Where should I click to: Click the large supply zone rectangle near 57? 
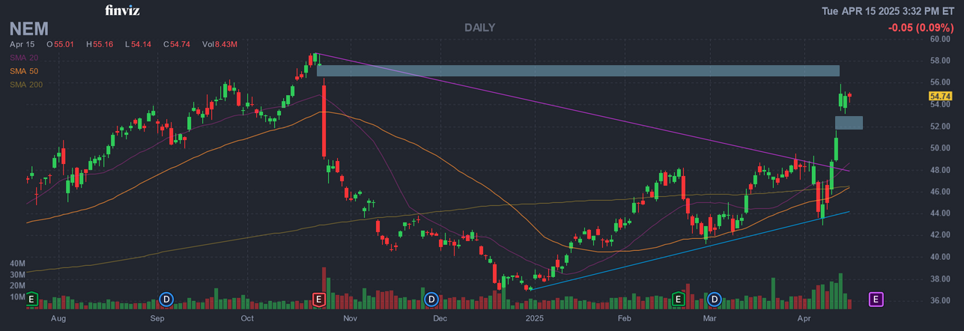(x=578, y=70)
